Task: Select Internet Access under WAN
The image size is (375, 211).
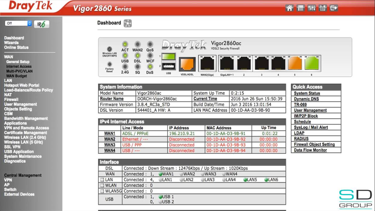Action: coord(19,66)
